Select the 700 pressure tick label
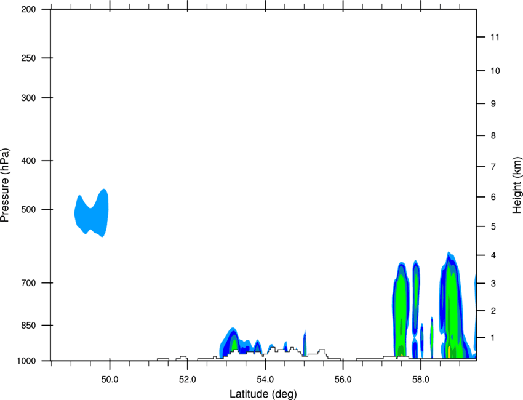The image size is (523, 400). pyautogui.click(x=28, y=283)
